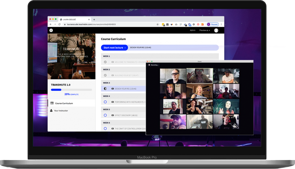
Task: Select the LAURA ESCUDÉ browser tab
Action: tap(75, 19)
